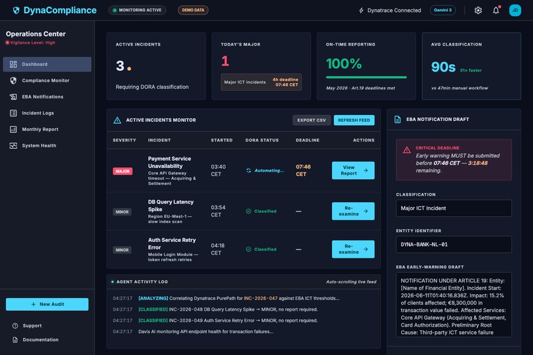Click the plus icon on New Audit
Viewport: 533px width, 355px height.
click(33, 304)
